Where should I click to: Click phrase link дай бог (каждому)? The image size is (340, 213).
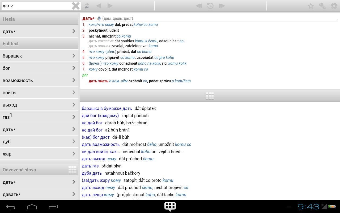coord(100,116)
